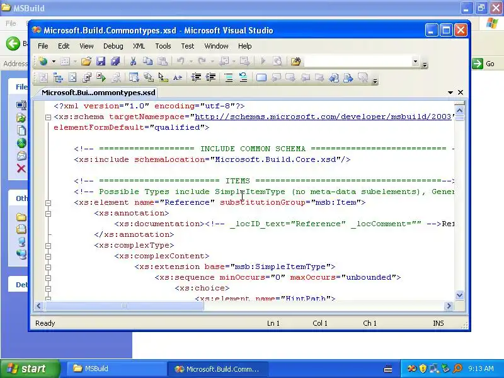Click the Save All stacked disks icon
Viewport: 504px width, 378px height.
pyautogui.click(x=115, y=61)
